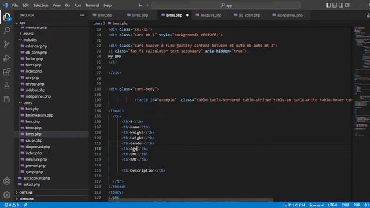Open nav.php in explorer
Screen dimensions: 370x208
32,77
